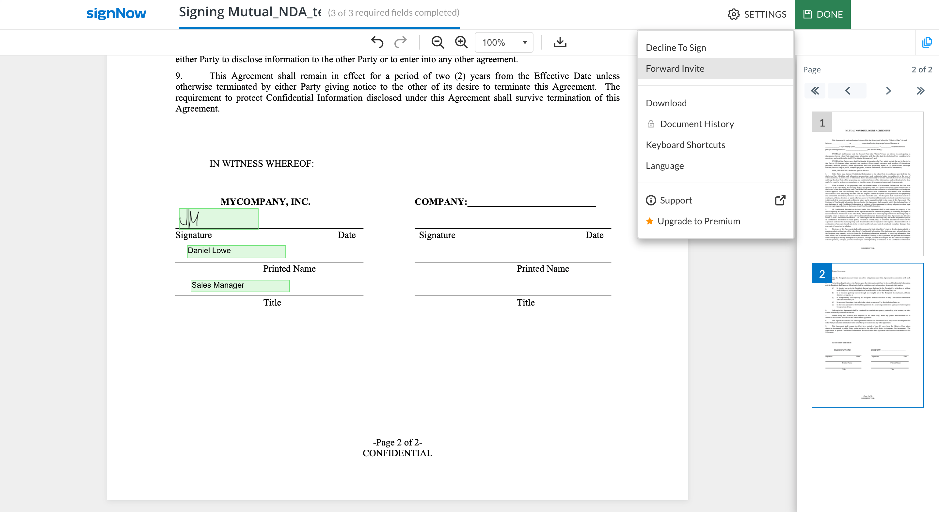Zoom in on the document
Screen dimensions: 939x512
point(461,42)
